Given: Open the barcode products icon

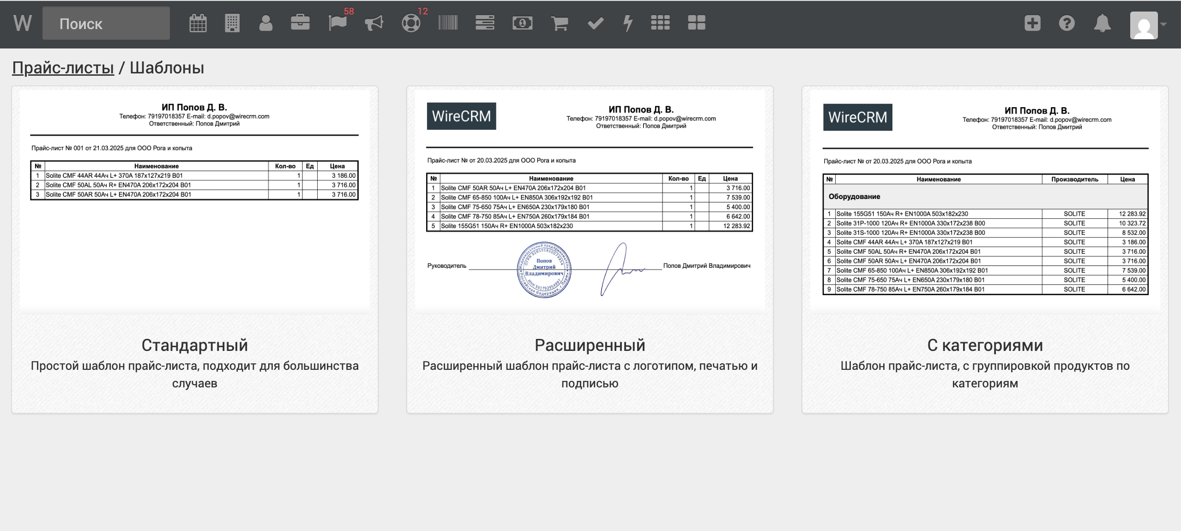Looking at the screenshot, I should (x=448, y=23).
